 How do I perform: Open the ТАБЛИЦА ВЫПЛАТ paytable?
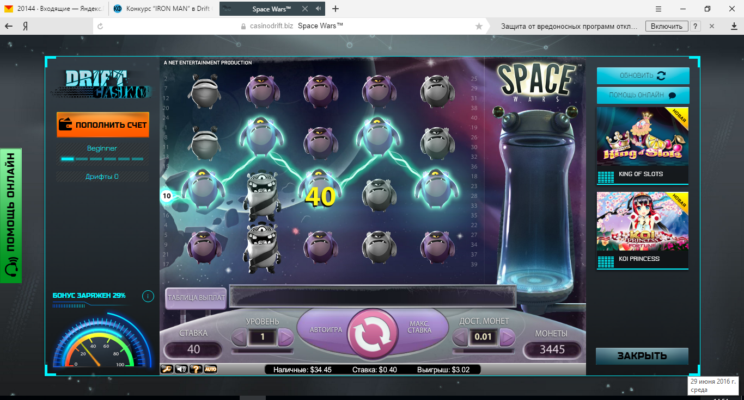(x=196, y=298)
